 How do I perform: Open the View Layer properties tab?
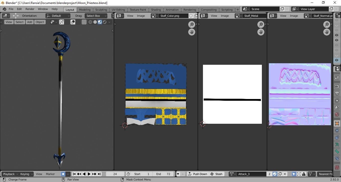pos(337,100)
